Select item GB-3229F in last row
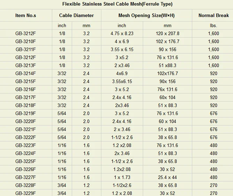The height and width of the screenshot is (196, 233). click(x=25, y=193)
